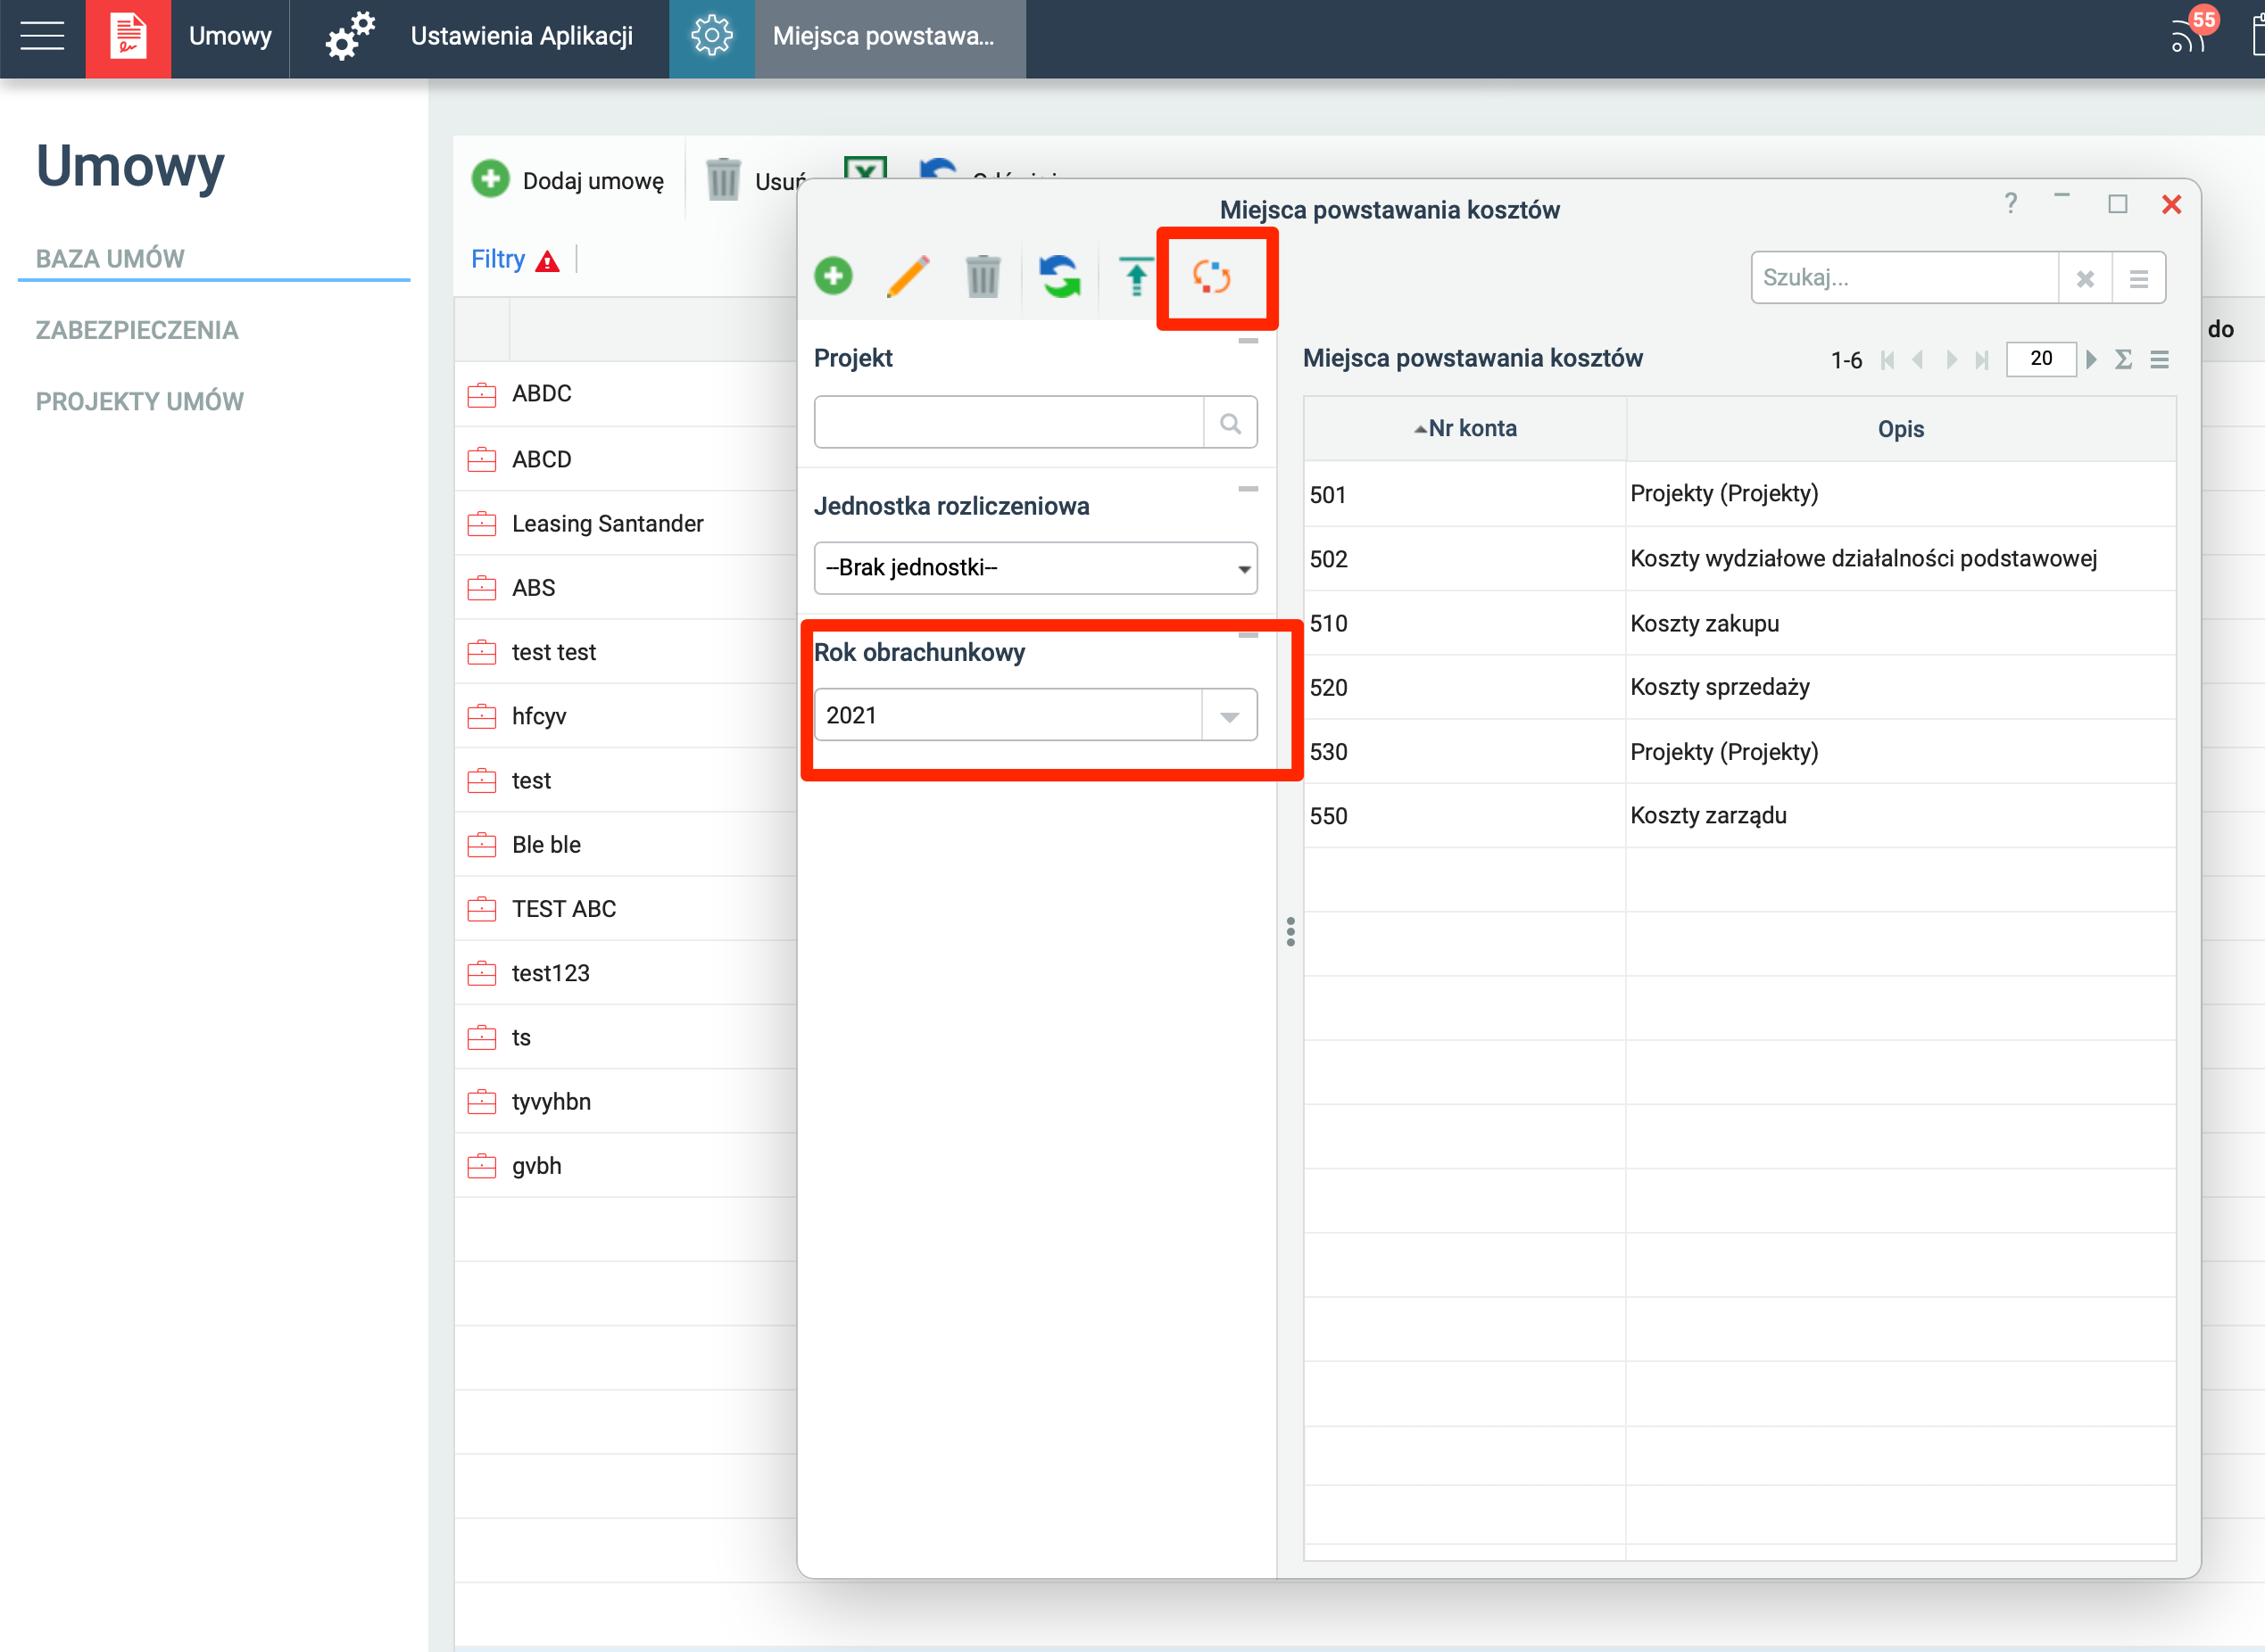
Task: Open the search options menu beside Szukaj
Action: click(x=2139, y=278)
